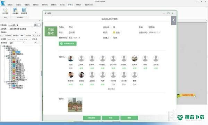
Task: Open the collaboration status dropdown set to 全部
Action: (17, 43)
